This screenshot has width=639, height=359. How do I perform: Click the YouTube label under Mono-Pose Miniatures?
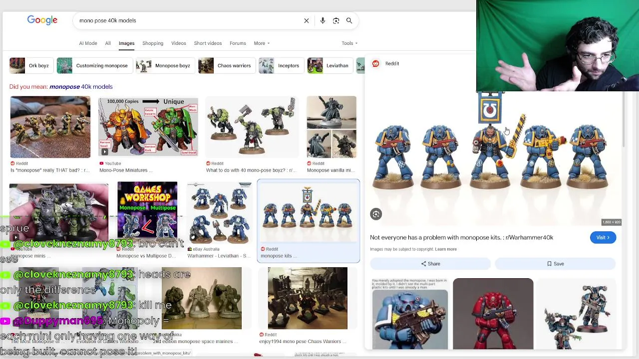tap(113, 164)
